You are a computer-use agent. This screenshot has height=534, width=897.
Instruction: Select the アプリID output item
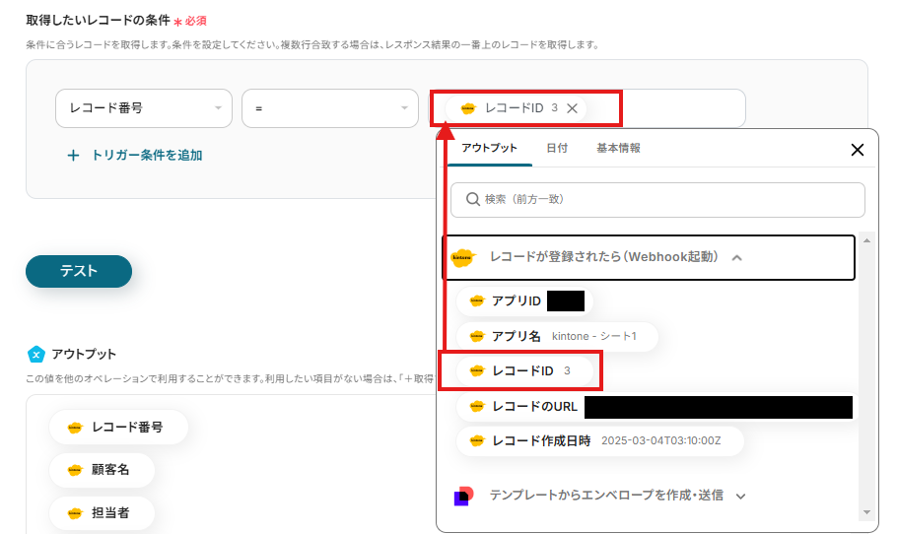click(x=524, y=300)
